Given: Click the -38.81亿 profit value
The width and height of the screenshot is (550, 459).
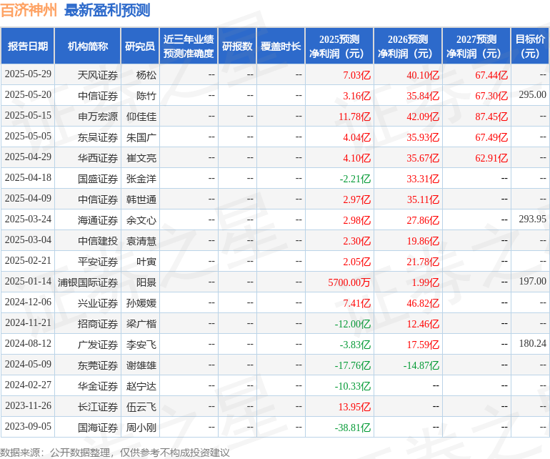Looking at the screenshot, I should [x=353, y=427].
